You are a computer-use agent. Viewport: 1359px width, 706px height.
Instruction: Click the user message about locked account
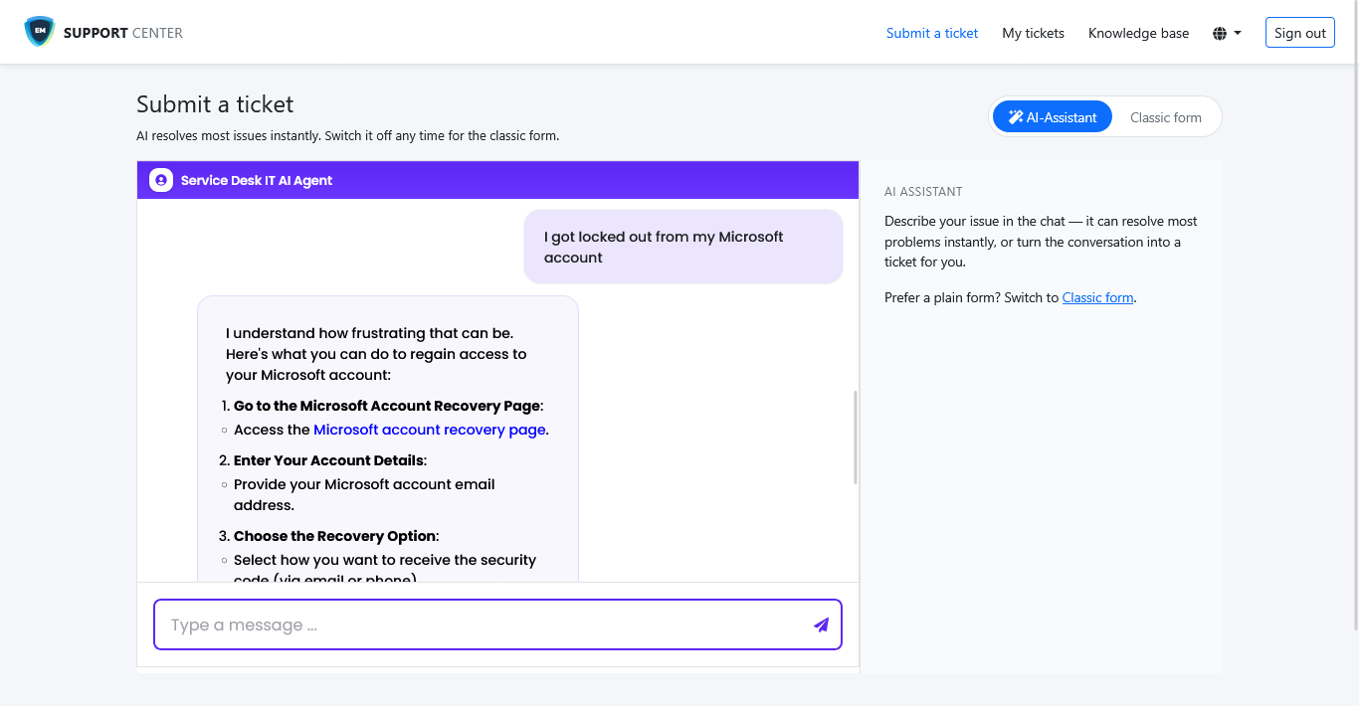coord(683,247)
